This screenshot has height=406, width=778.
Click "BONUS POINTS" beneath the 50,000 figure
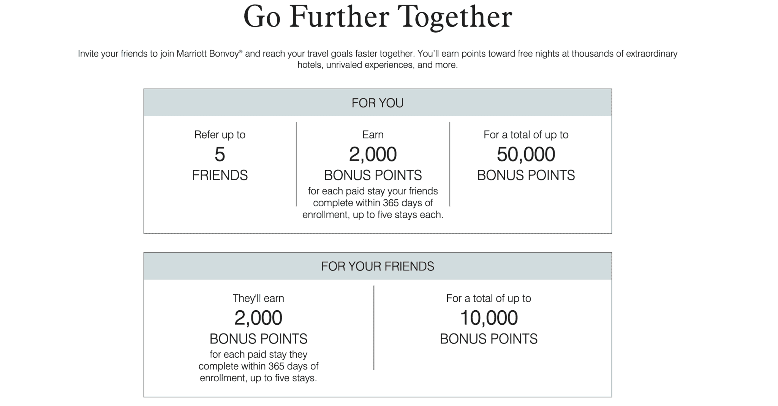pyautogui.click(x=526, y=175)
